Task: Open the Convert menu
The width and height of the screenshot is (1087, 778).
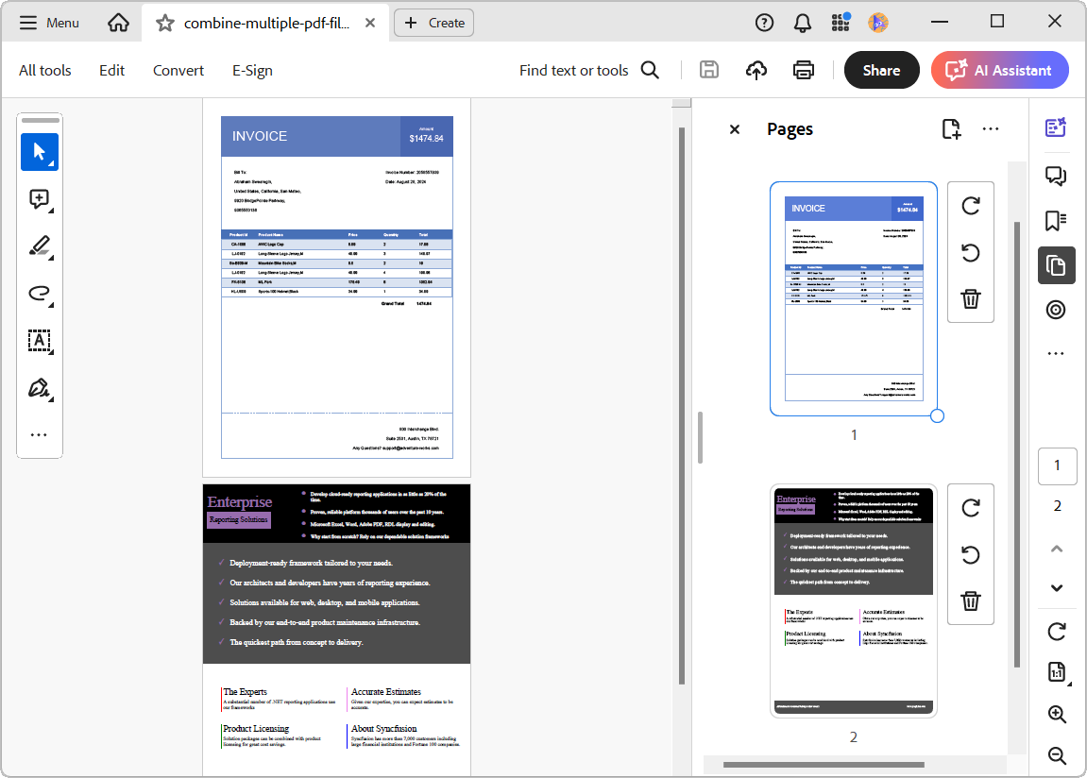Action: (x=178, y=71)
